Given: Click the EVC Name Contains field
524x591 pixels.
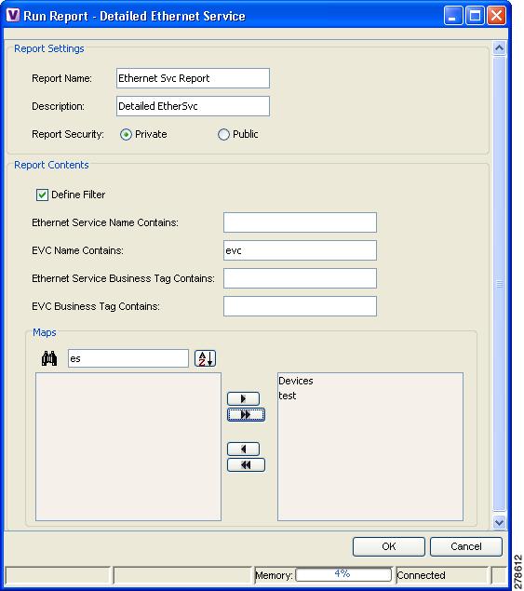Looking at the screenshot, I should click(300, 250).
